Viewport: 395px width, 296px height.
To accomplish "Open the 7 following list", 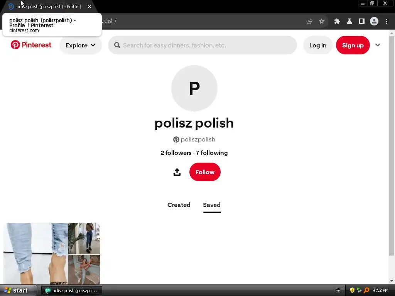I will click(212, 153).
